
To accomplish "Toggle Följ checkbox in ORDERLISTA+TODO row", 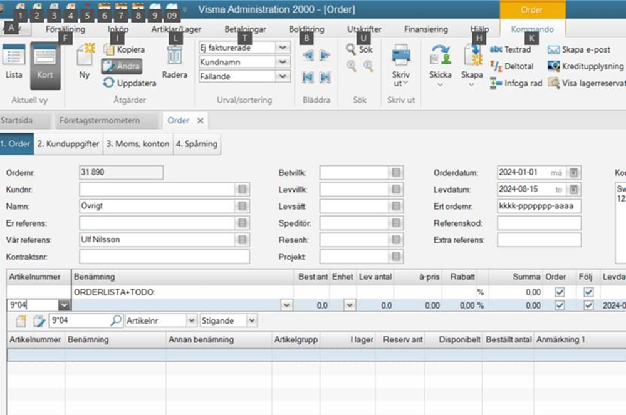I will [588, 292].
